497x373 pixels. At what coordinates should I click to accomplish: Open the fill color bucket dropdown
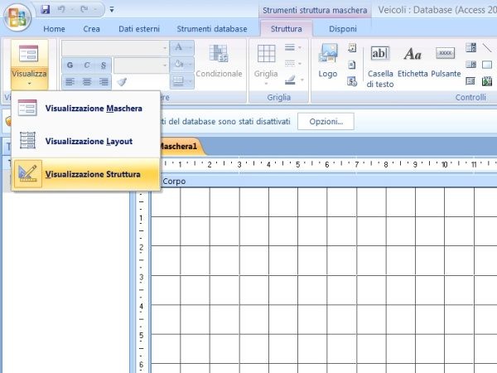[x=190, y=65]
